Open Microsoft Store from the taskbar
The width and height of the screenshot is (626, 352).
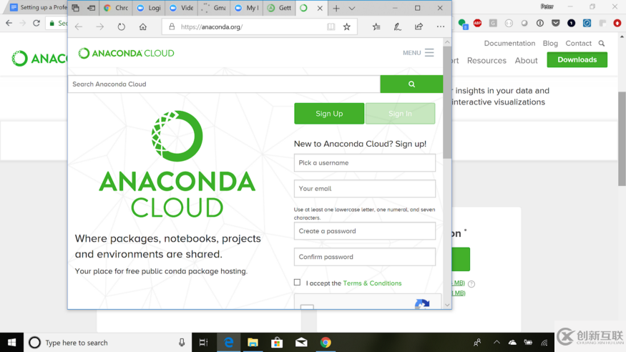click(277, 343)
